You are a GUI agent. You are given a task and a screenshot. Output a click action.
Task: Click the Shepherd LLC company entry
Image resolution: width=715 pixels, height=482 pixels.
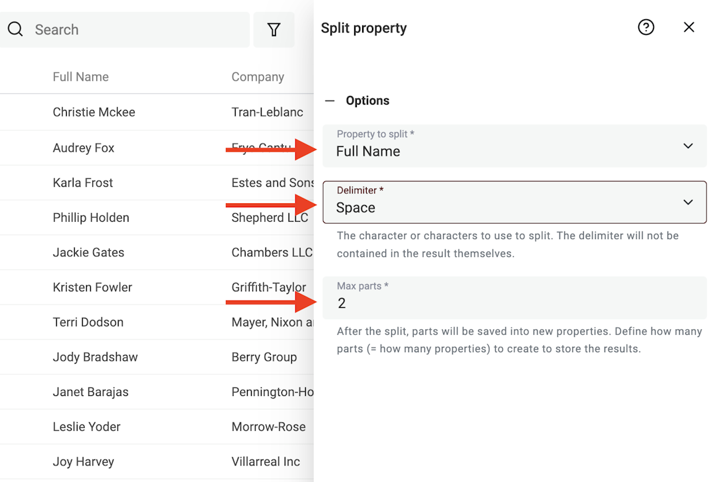pyautogui.click(x=269, y=217)
